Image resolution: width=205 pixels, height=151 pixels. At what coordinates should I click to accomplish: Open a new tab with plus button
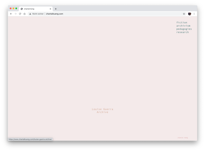[x=56, y=9]
